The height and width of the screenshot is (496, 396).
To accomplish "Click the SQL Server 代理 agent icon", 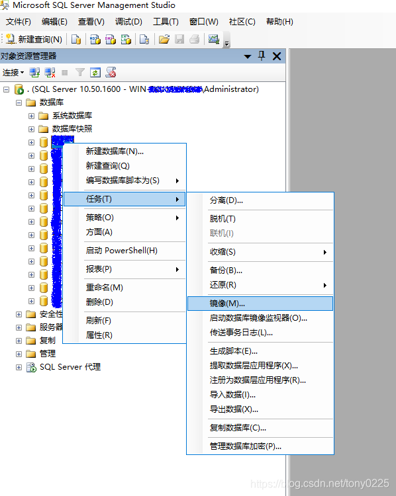I will click(x=31, y=367).
